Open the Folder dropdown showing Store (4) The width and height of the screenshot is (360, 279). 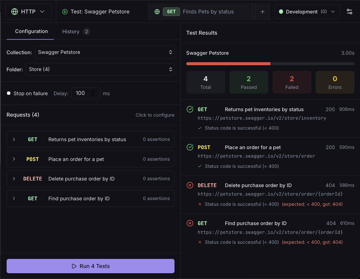[x=100, y=69]
